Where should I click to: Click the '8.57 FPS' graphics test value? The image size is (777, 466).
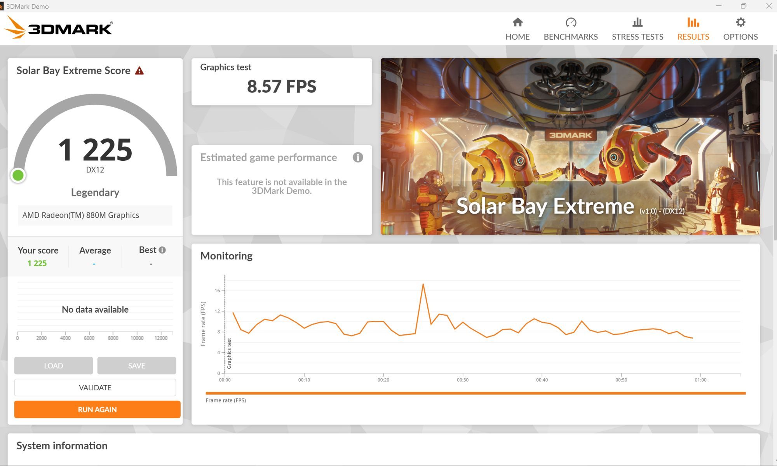(282, 86)
